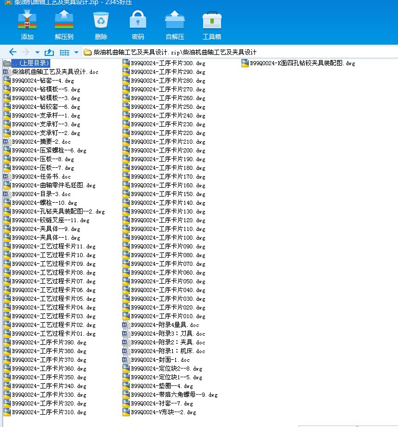Screen dimensions: 398x427
Task: Select B99Q0024-支承杆--1.dwg
Action: point(42,115)
